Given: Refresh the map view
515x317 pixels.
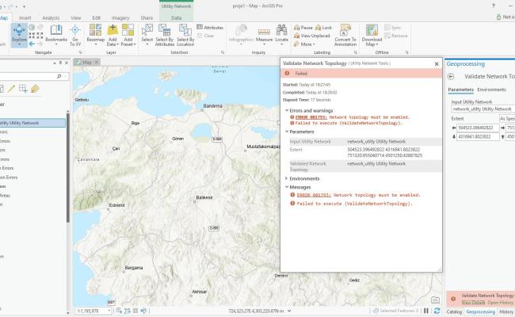Looking at the screenshot, I should (x=437, y=311).
